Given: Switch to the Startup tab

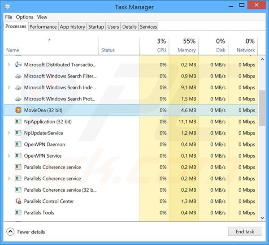Looking at the screenshot, I should pyautogui.click(x=96, y=27).
